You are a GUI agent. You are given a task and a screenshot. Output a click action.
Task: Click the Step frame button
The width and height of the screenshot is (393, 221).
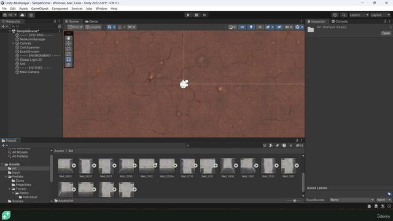tap(204, 15)
